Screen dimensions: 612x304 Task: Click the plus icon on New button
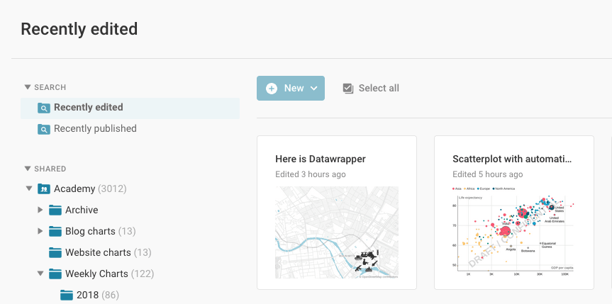click(x=272, y=88)
